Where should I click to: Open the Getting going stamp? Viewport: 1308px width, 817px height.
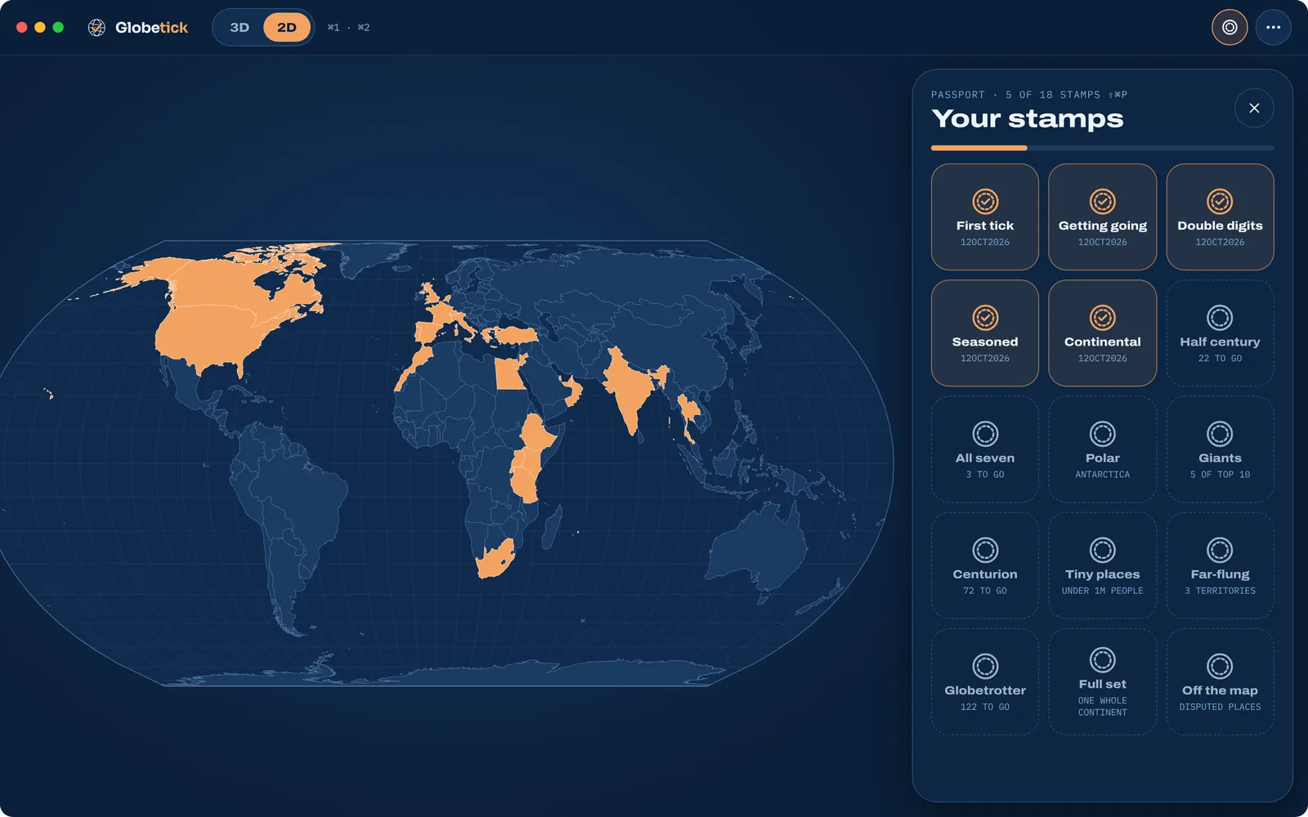pos(1102,217)
